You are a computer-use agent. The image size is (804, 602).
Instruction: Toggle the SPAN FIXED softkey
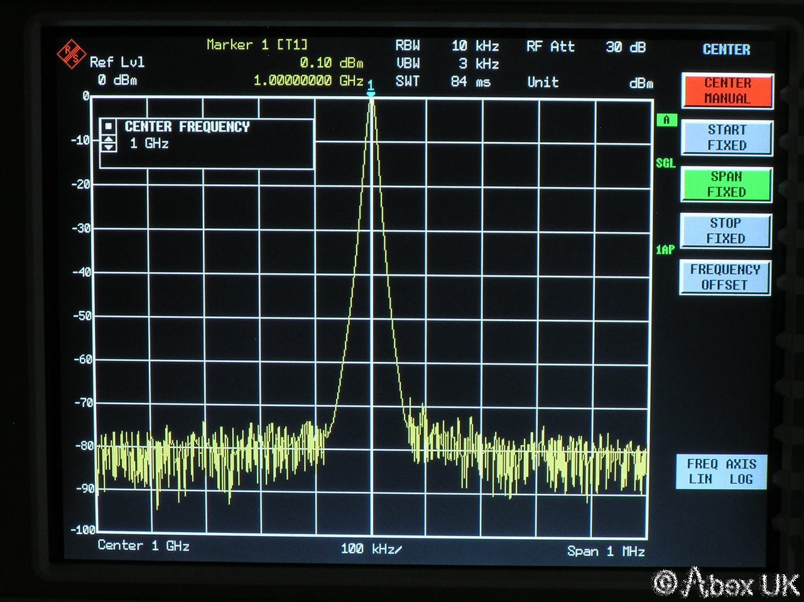coord(726,185)
